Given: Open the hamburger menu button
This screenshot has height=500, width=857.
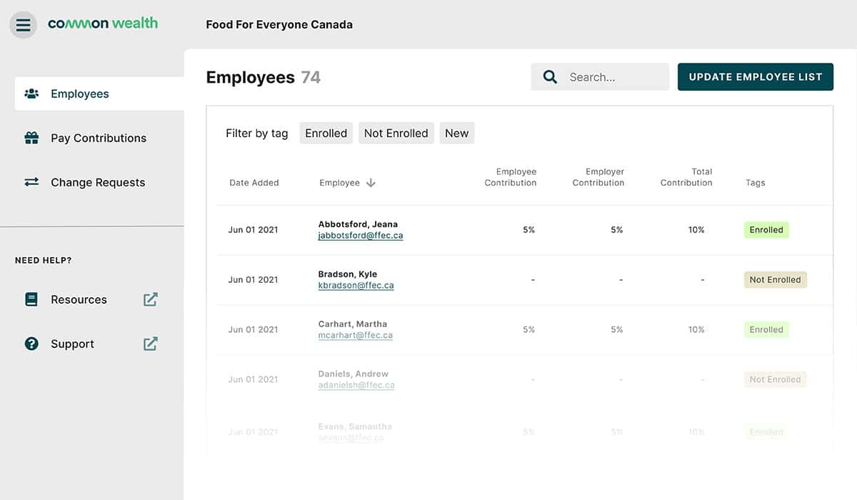Looking at the screenshot, I should click(24, 25).
